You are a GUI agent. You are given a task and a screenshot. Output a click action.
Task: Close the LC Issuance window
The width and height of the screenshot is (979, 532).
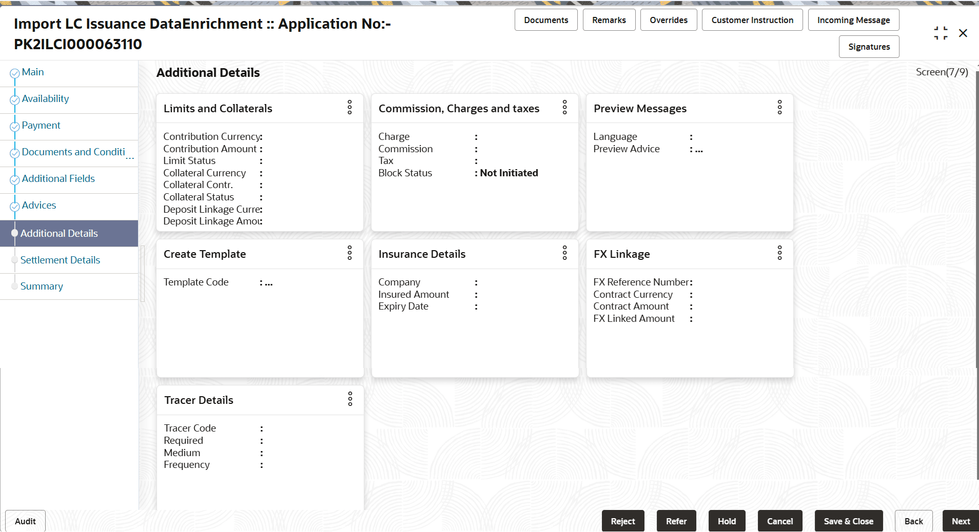click(x=963, y=33)
